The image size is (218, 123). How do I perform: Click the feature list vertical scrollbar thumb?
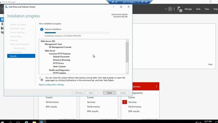click(x=127, y=52)
